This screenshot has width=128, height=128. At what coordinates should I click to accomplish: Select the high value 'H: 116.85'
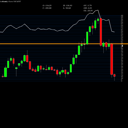[x=68, y=6]
